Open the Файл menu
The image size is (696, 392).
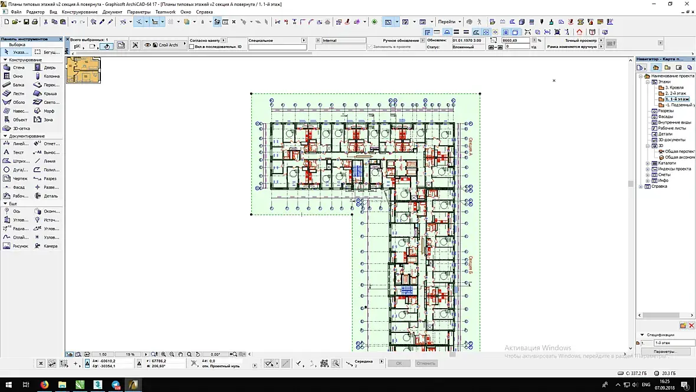[16, 12]
